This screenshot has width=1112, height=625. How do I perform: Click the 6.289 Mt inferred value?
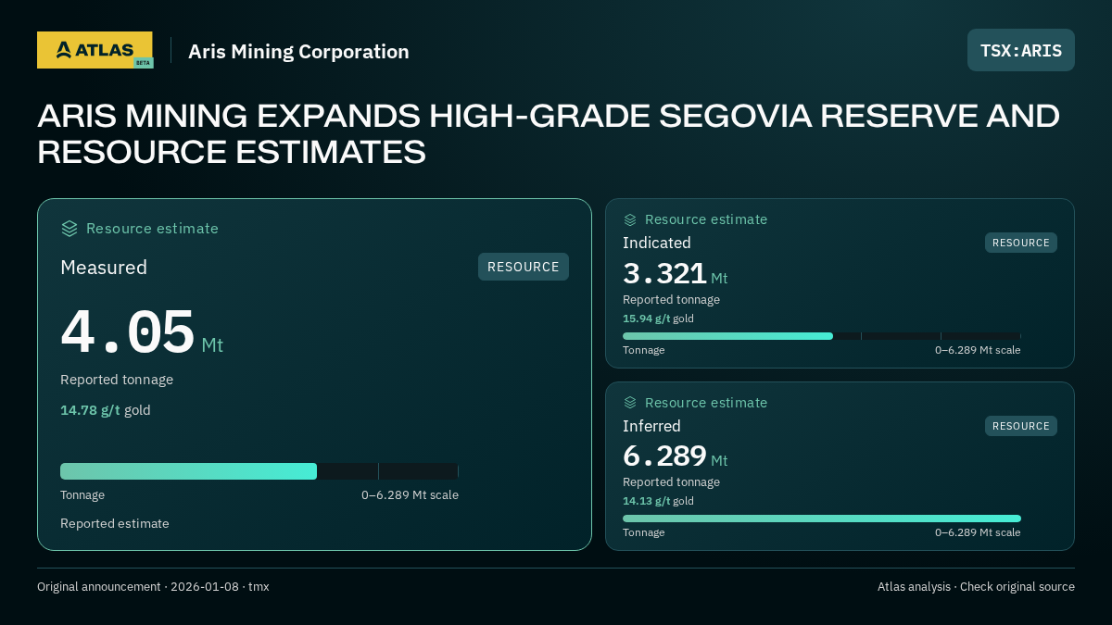point(676,456)
